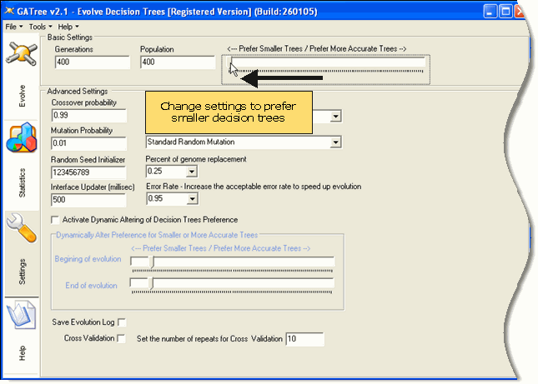Viewport: 538px width, 384px height.
Task: Click the Random Seed Initializer field
Action: click(x=88, y=172)
